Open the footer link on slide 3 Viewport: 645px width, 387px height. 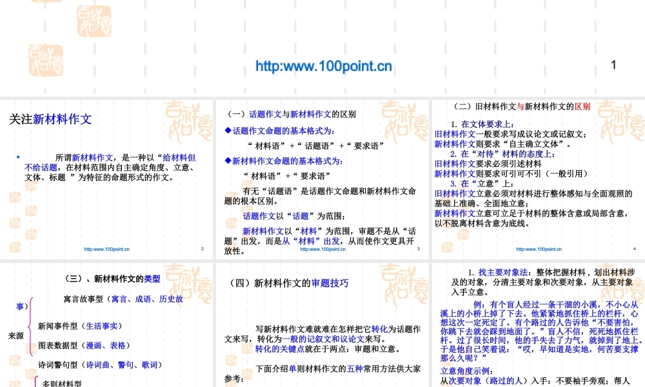pyautogui.click(x=323, y=249)
